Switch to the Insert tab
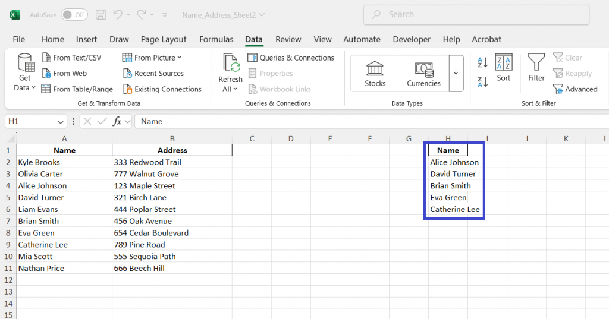 [86, 39]
